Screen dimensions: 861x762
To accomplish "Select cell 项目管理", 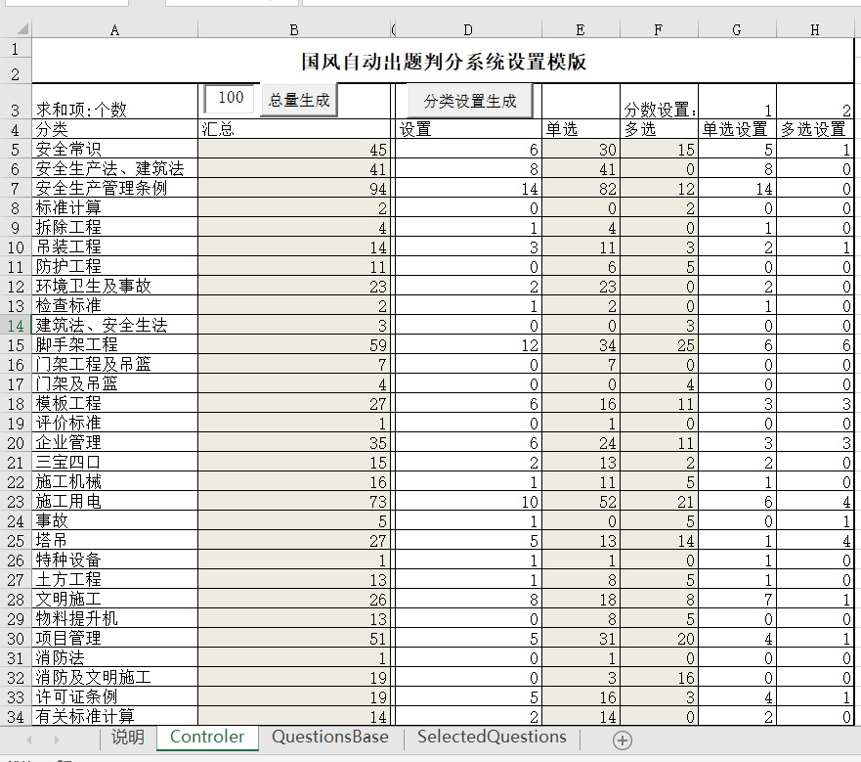I will pyautogui.click(x=114, y=639).
